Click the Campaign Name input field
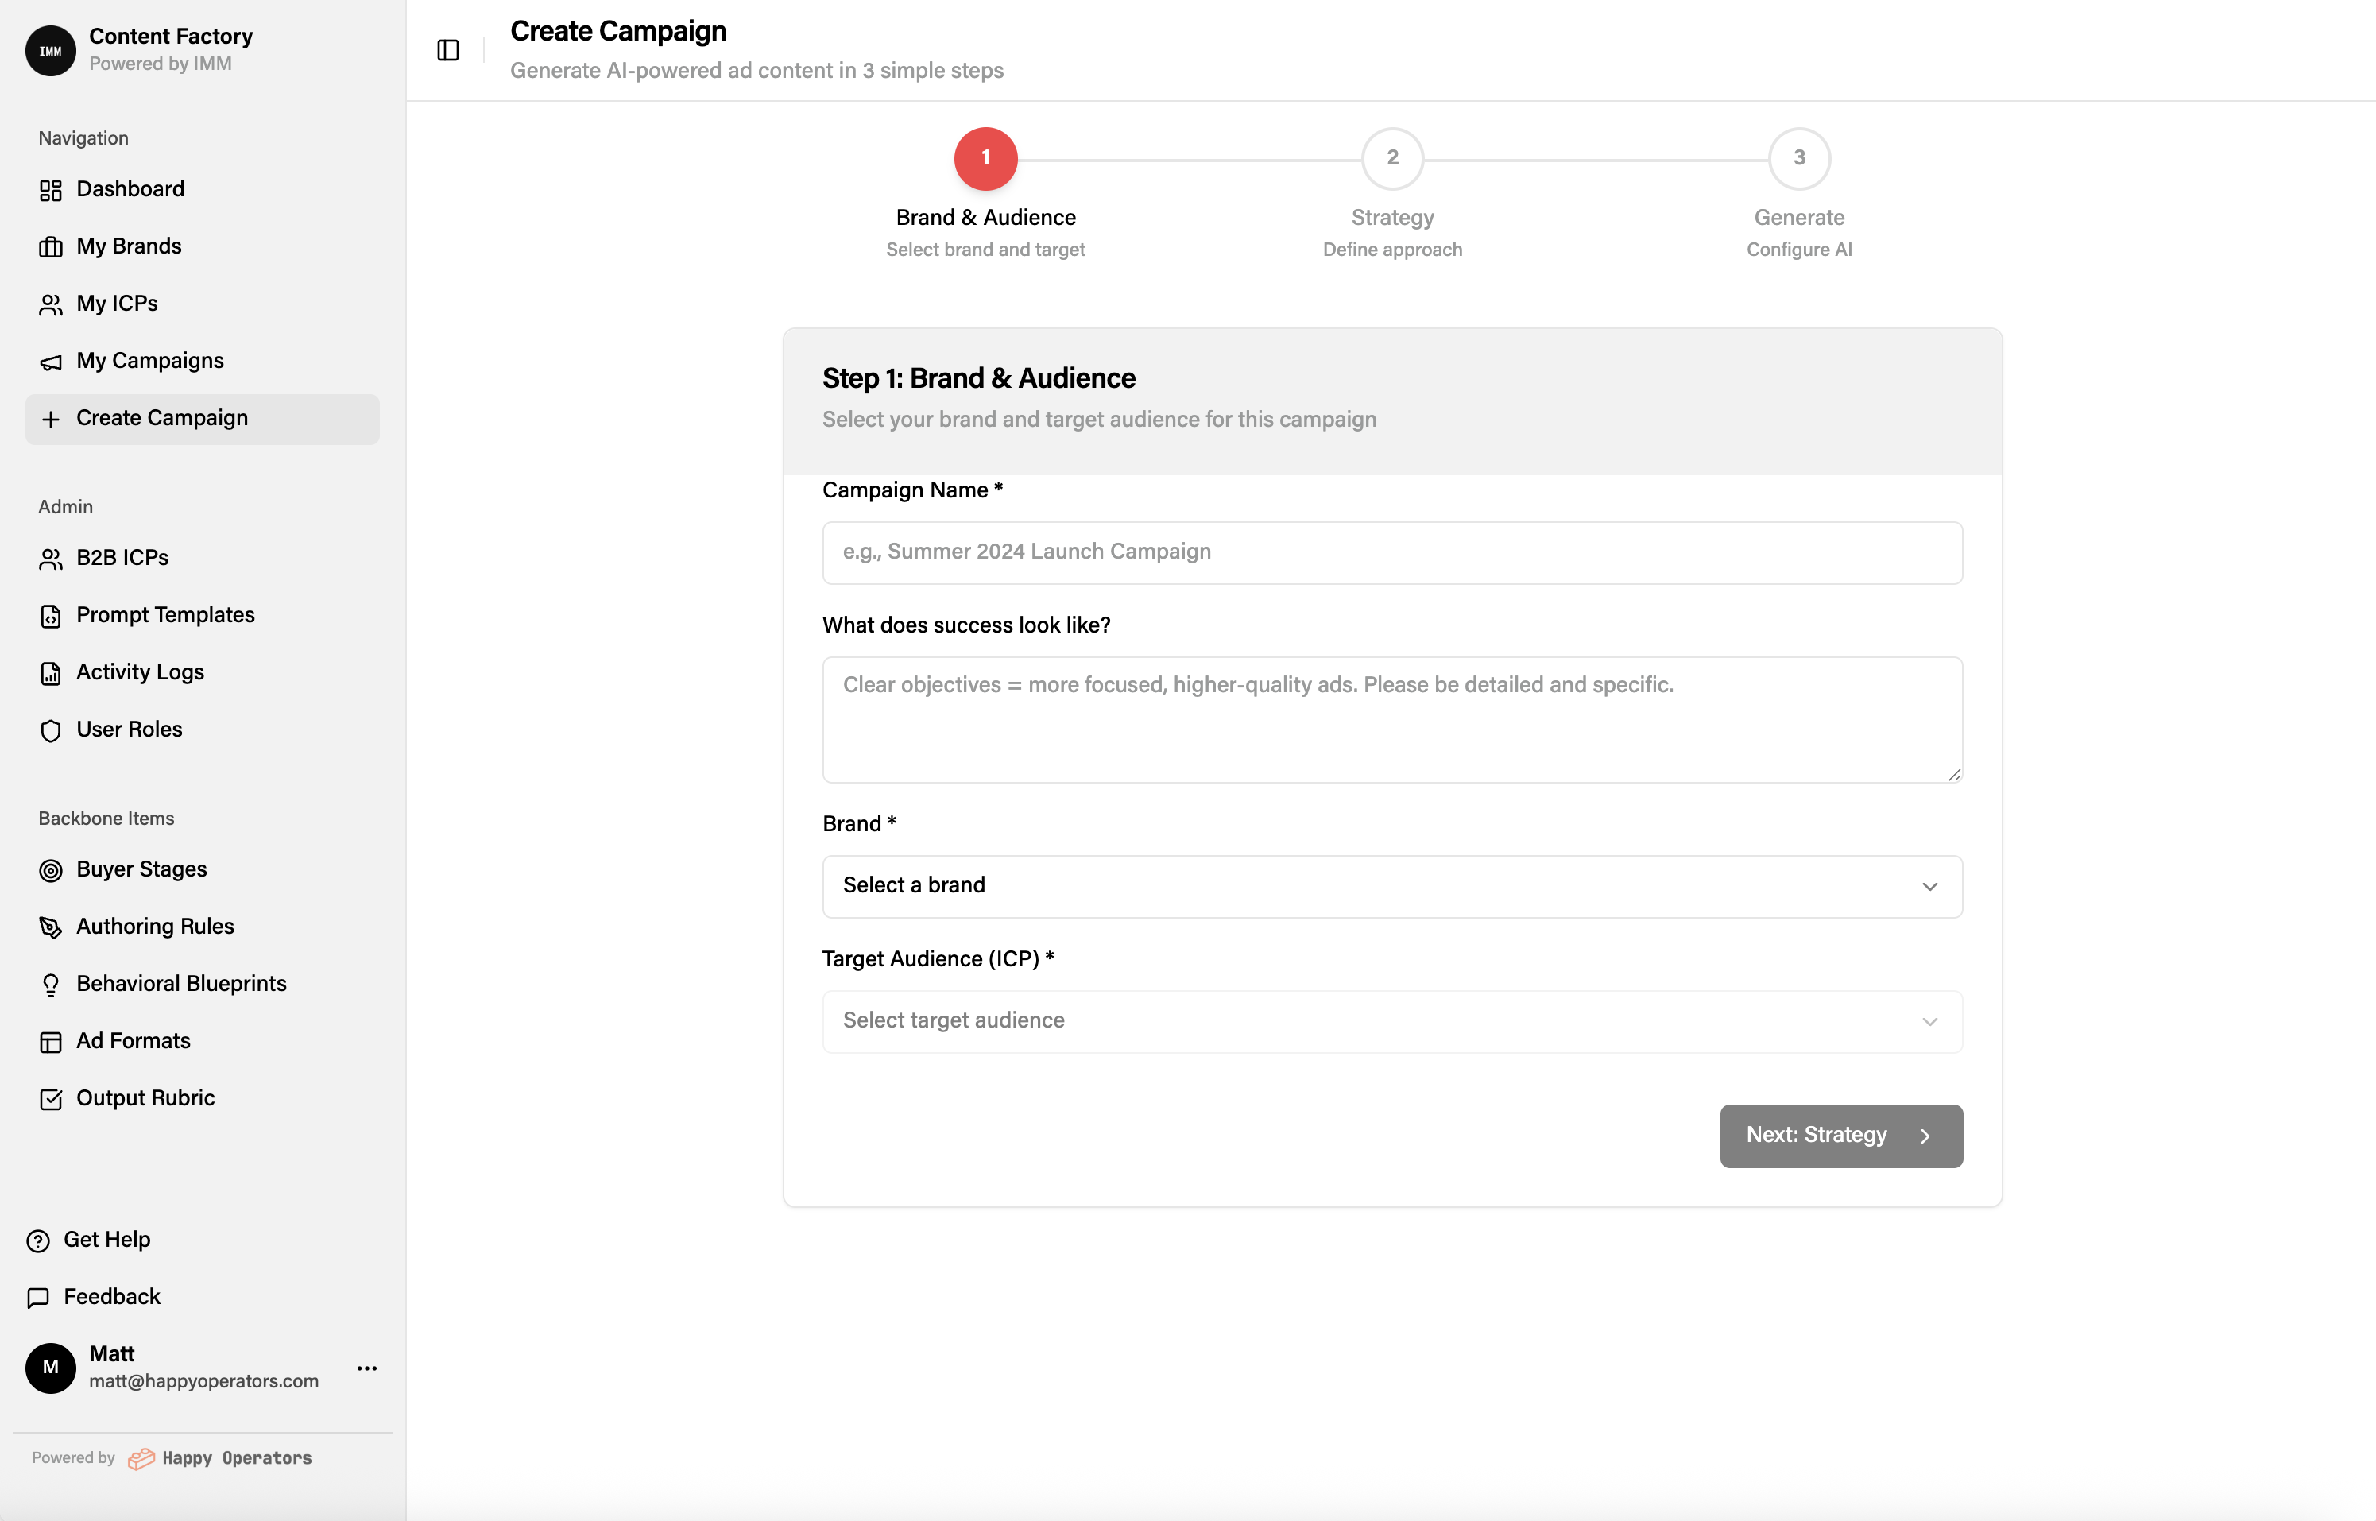Viewport: 2376px width, 1521px height. pyautogui.click(x=1391, y=552)
